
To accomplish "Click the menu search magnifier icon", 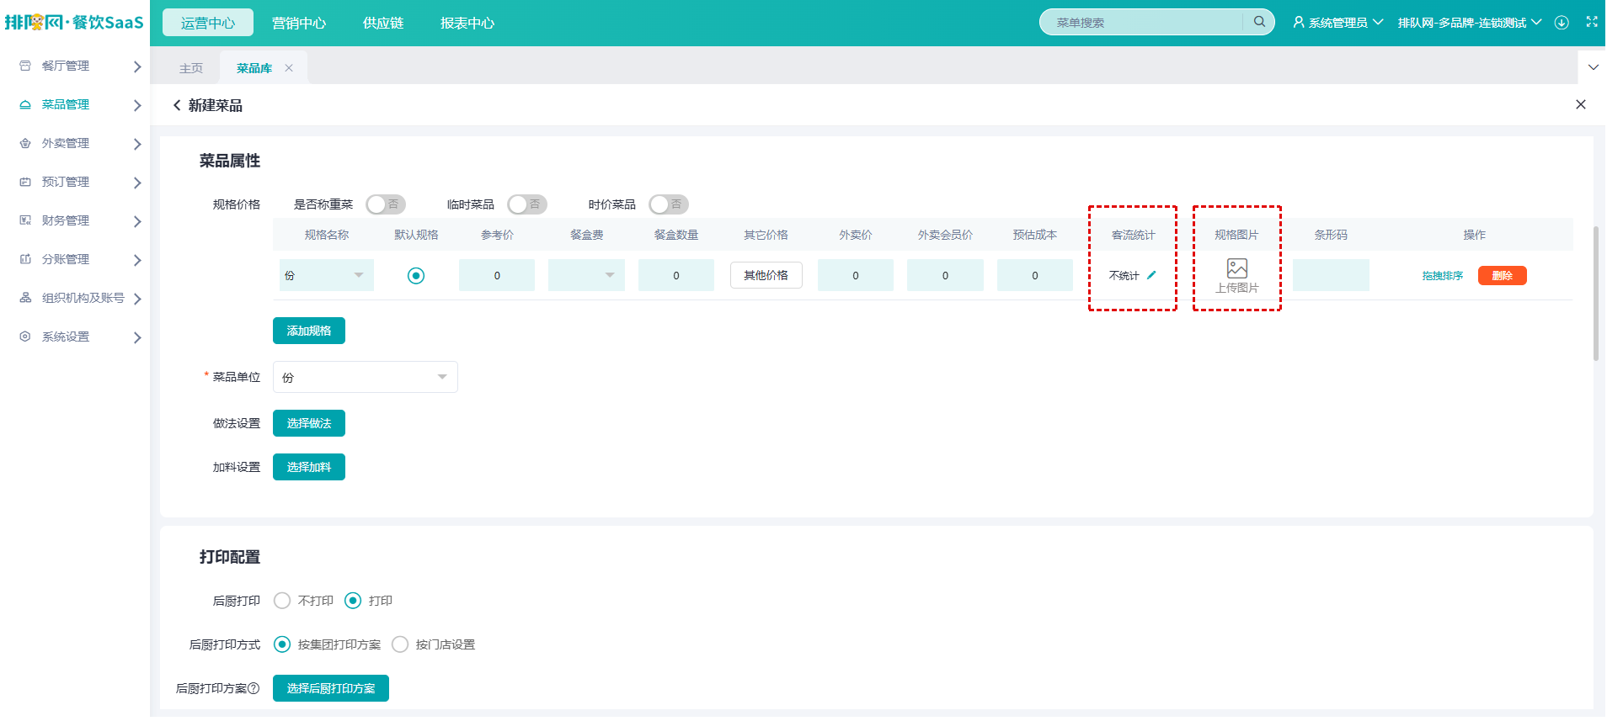I will pos(1259,22).
